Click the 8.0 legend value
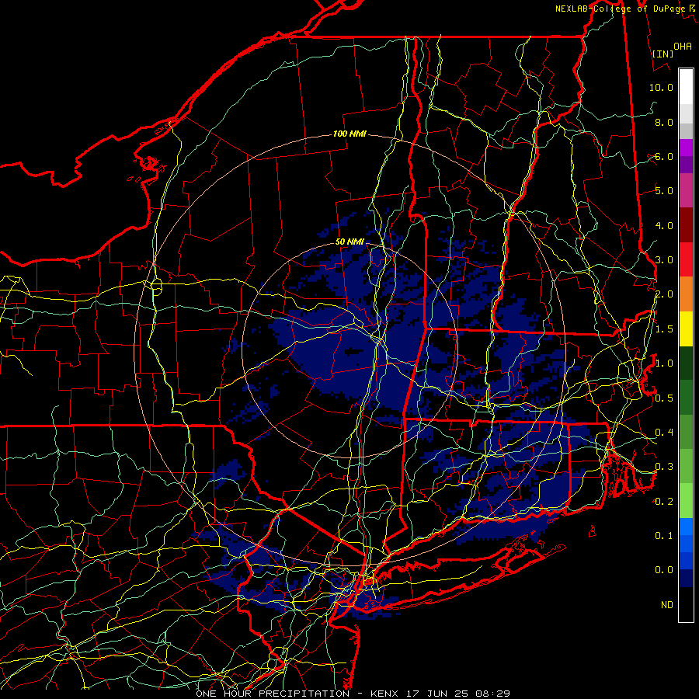This screenshot has height=699, width=699. (664, 122)
